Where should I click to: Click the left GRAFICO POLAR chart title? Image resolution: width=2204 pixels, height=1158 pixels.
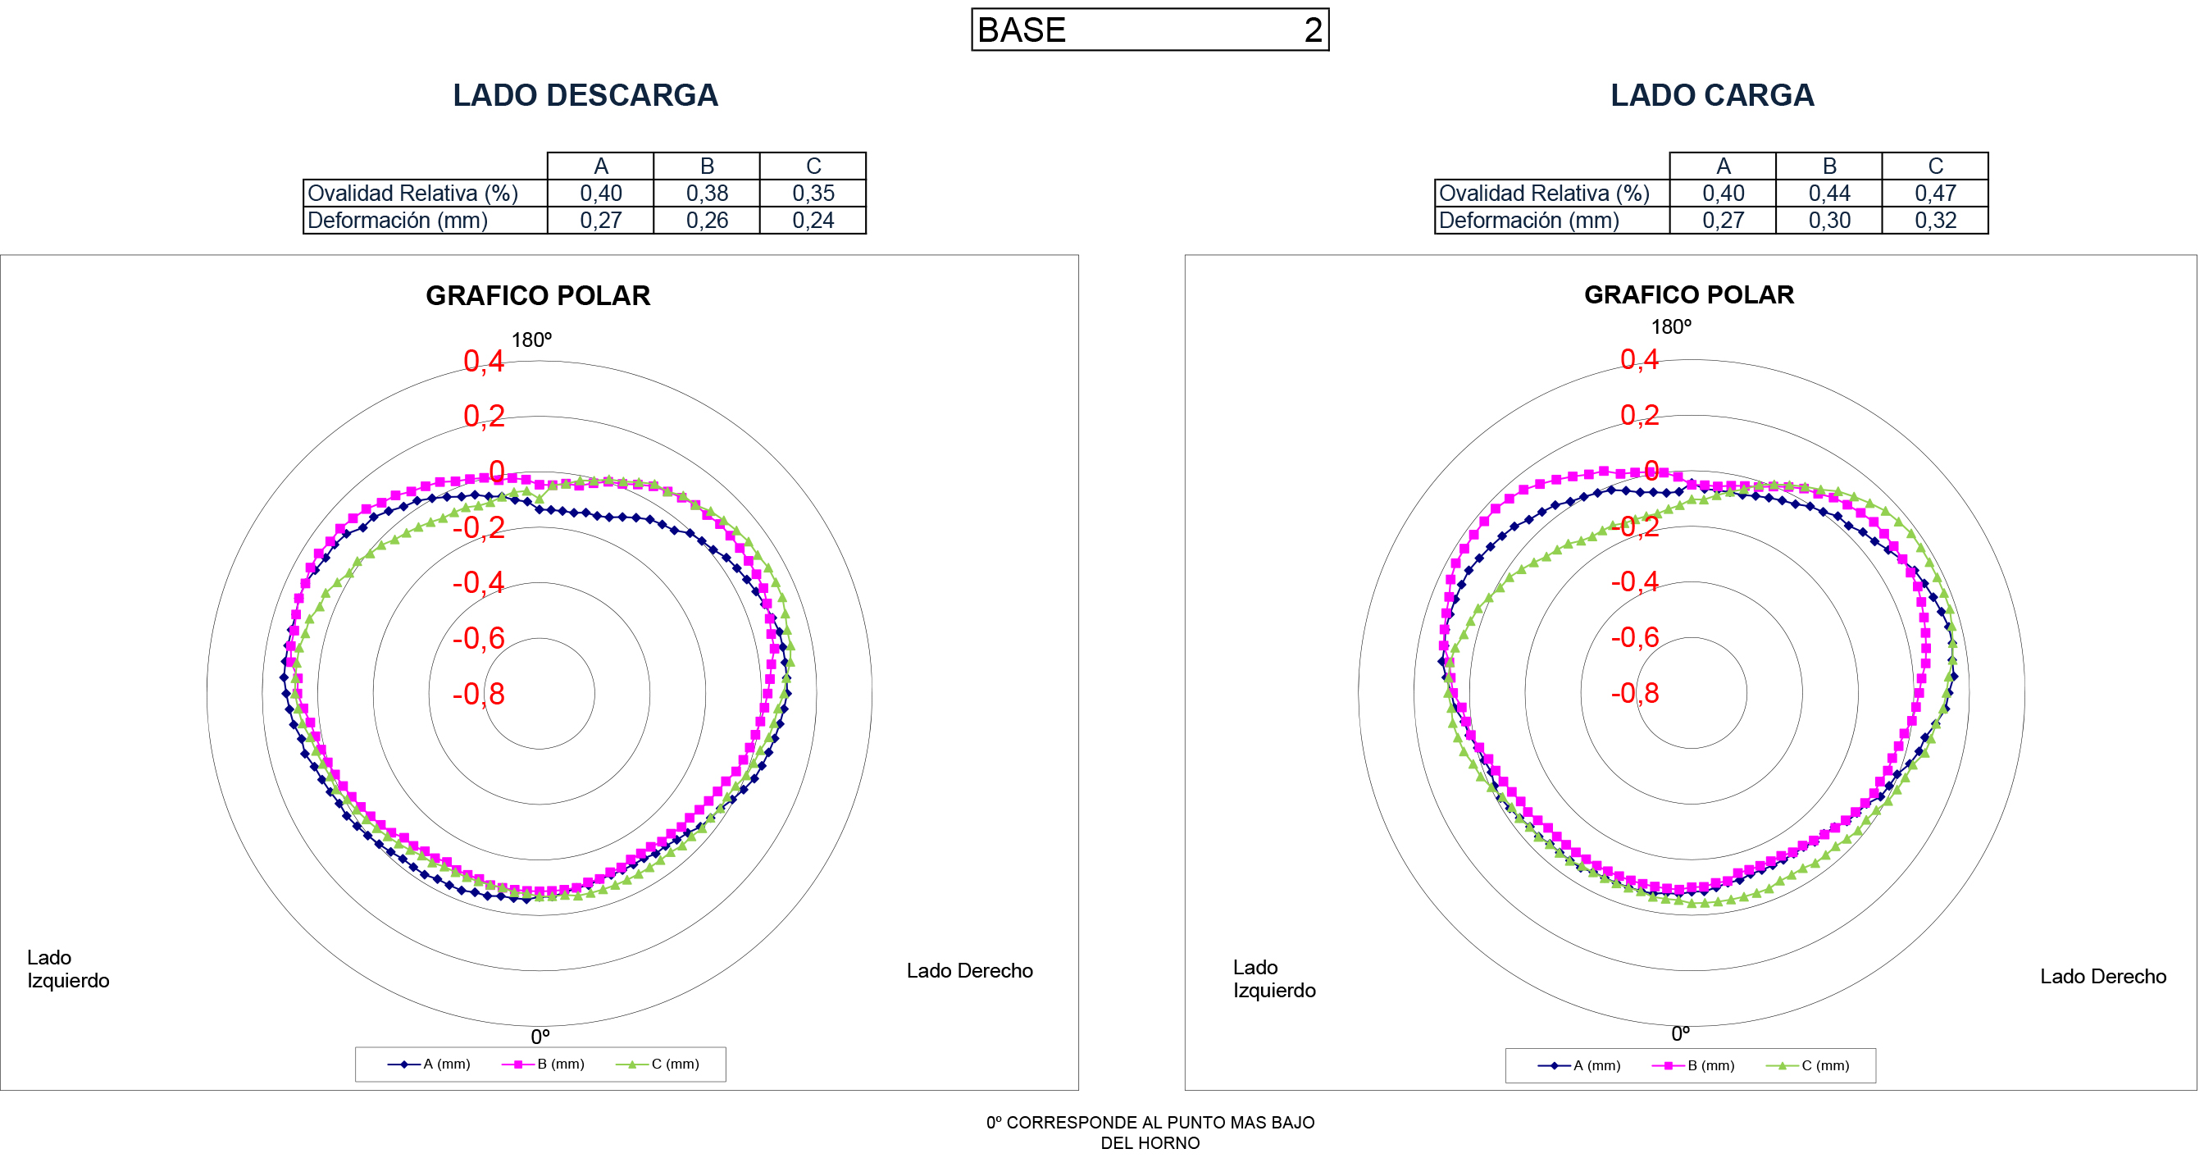point(537,295)
